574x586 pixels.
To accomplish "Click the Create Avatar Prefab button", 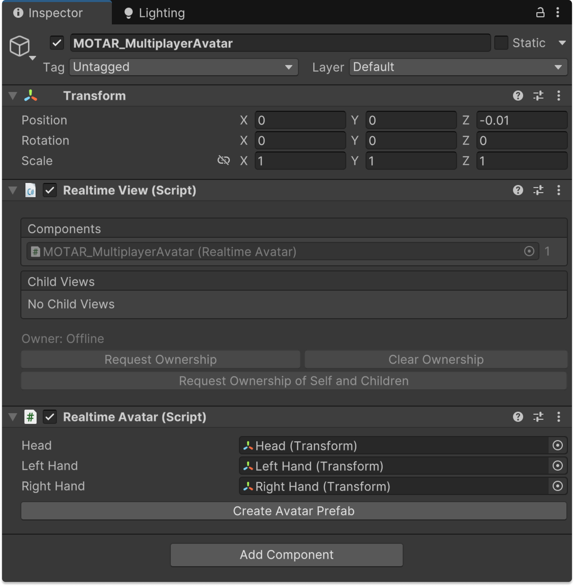I will tap(294, 511).
